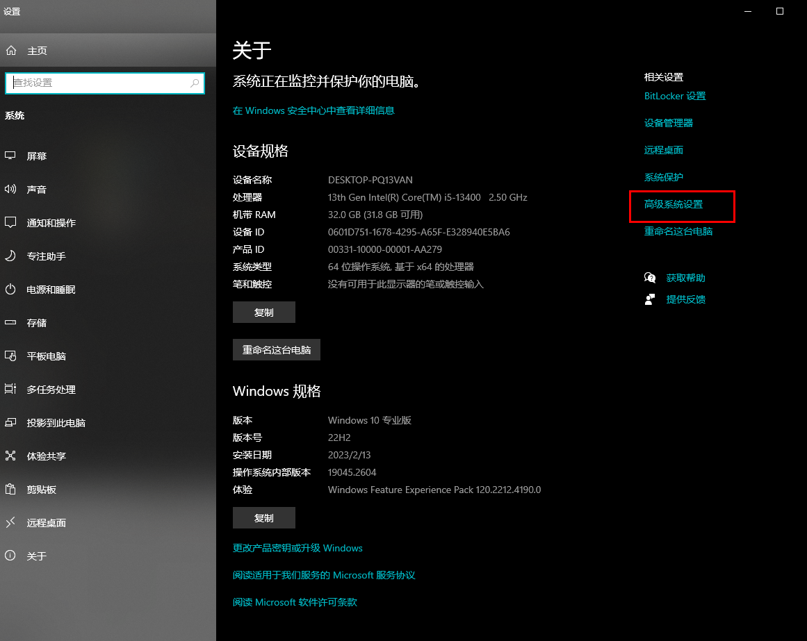The height and width of the screenshot is (641, 807).
Task: Click the Home (主页) house icon
Action: tap(11, 51)
